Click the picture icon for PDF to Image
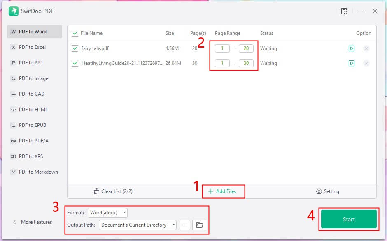Image resolution: width=387 pixels, height=241 pixels. point(14,78)
